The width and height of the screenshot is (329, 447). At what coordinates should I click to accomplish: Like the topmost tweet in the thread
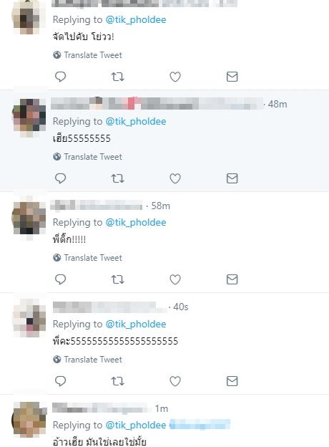click(175, 77)
